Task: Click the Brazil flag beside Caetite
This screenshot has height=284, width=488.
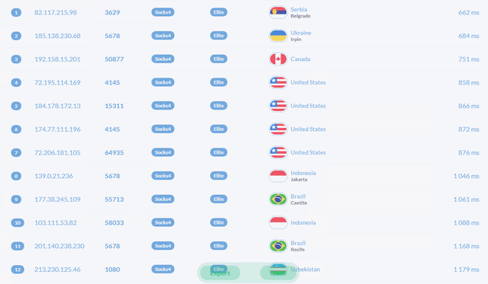Action: tap(278, 199)
